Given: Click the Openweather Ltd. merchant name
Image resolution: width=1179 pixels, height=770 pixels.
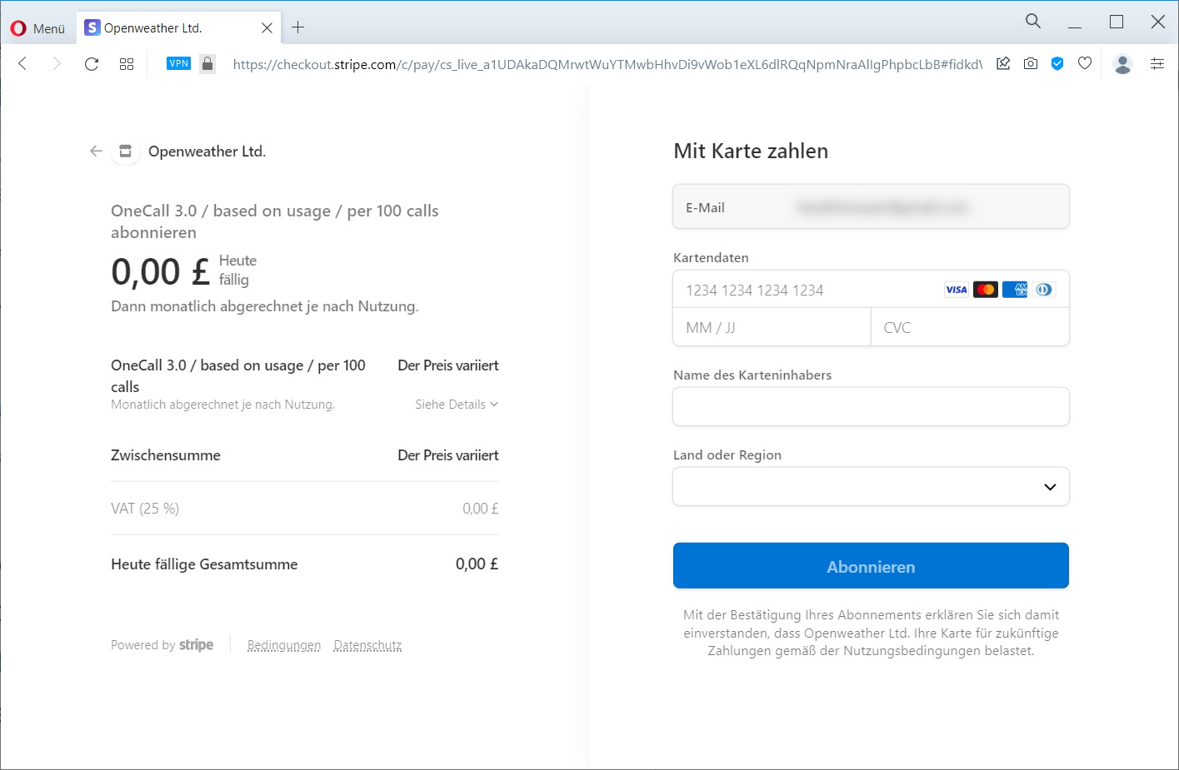Looking at the screenshot, I should coord(207,152).
